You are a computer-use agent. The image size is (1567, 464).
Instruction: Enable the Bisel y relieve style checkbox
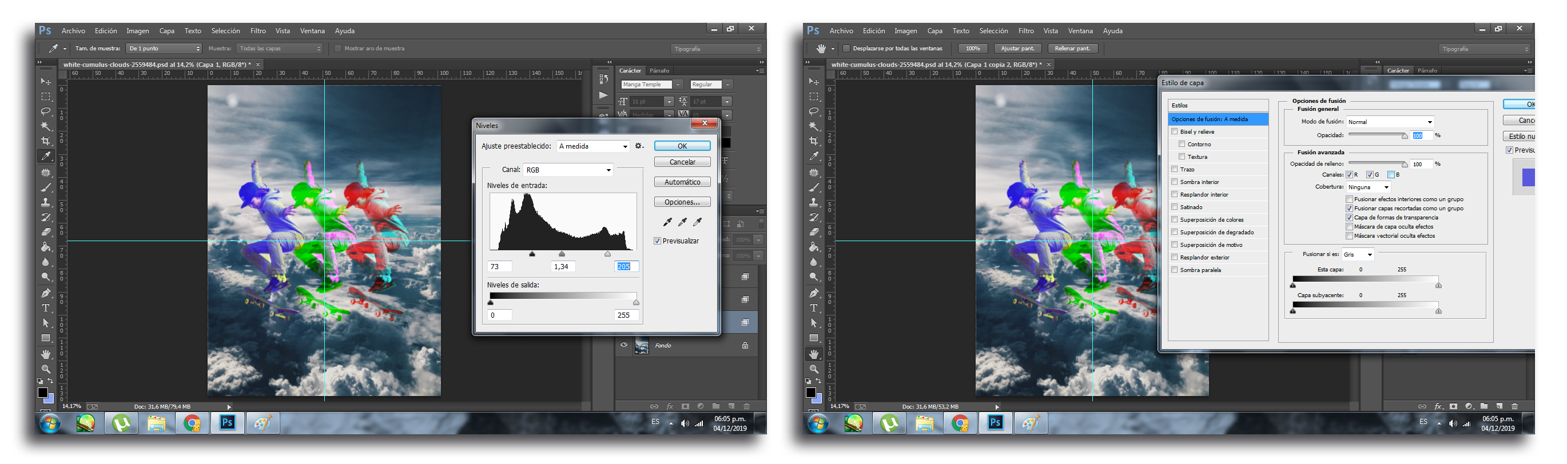coord(1175,131)
